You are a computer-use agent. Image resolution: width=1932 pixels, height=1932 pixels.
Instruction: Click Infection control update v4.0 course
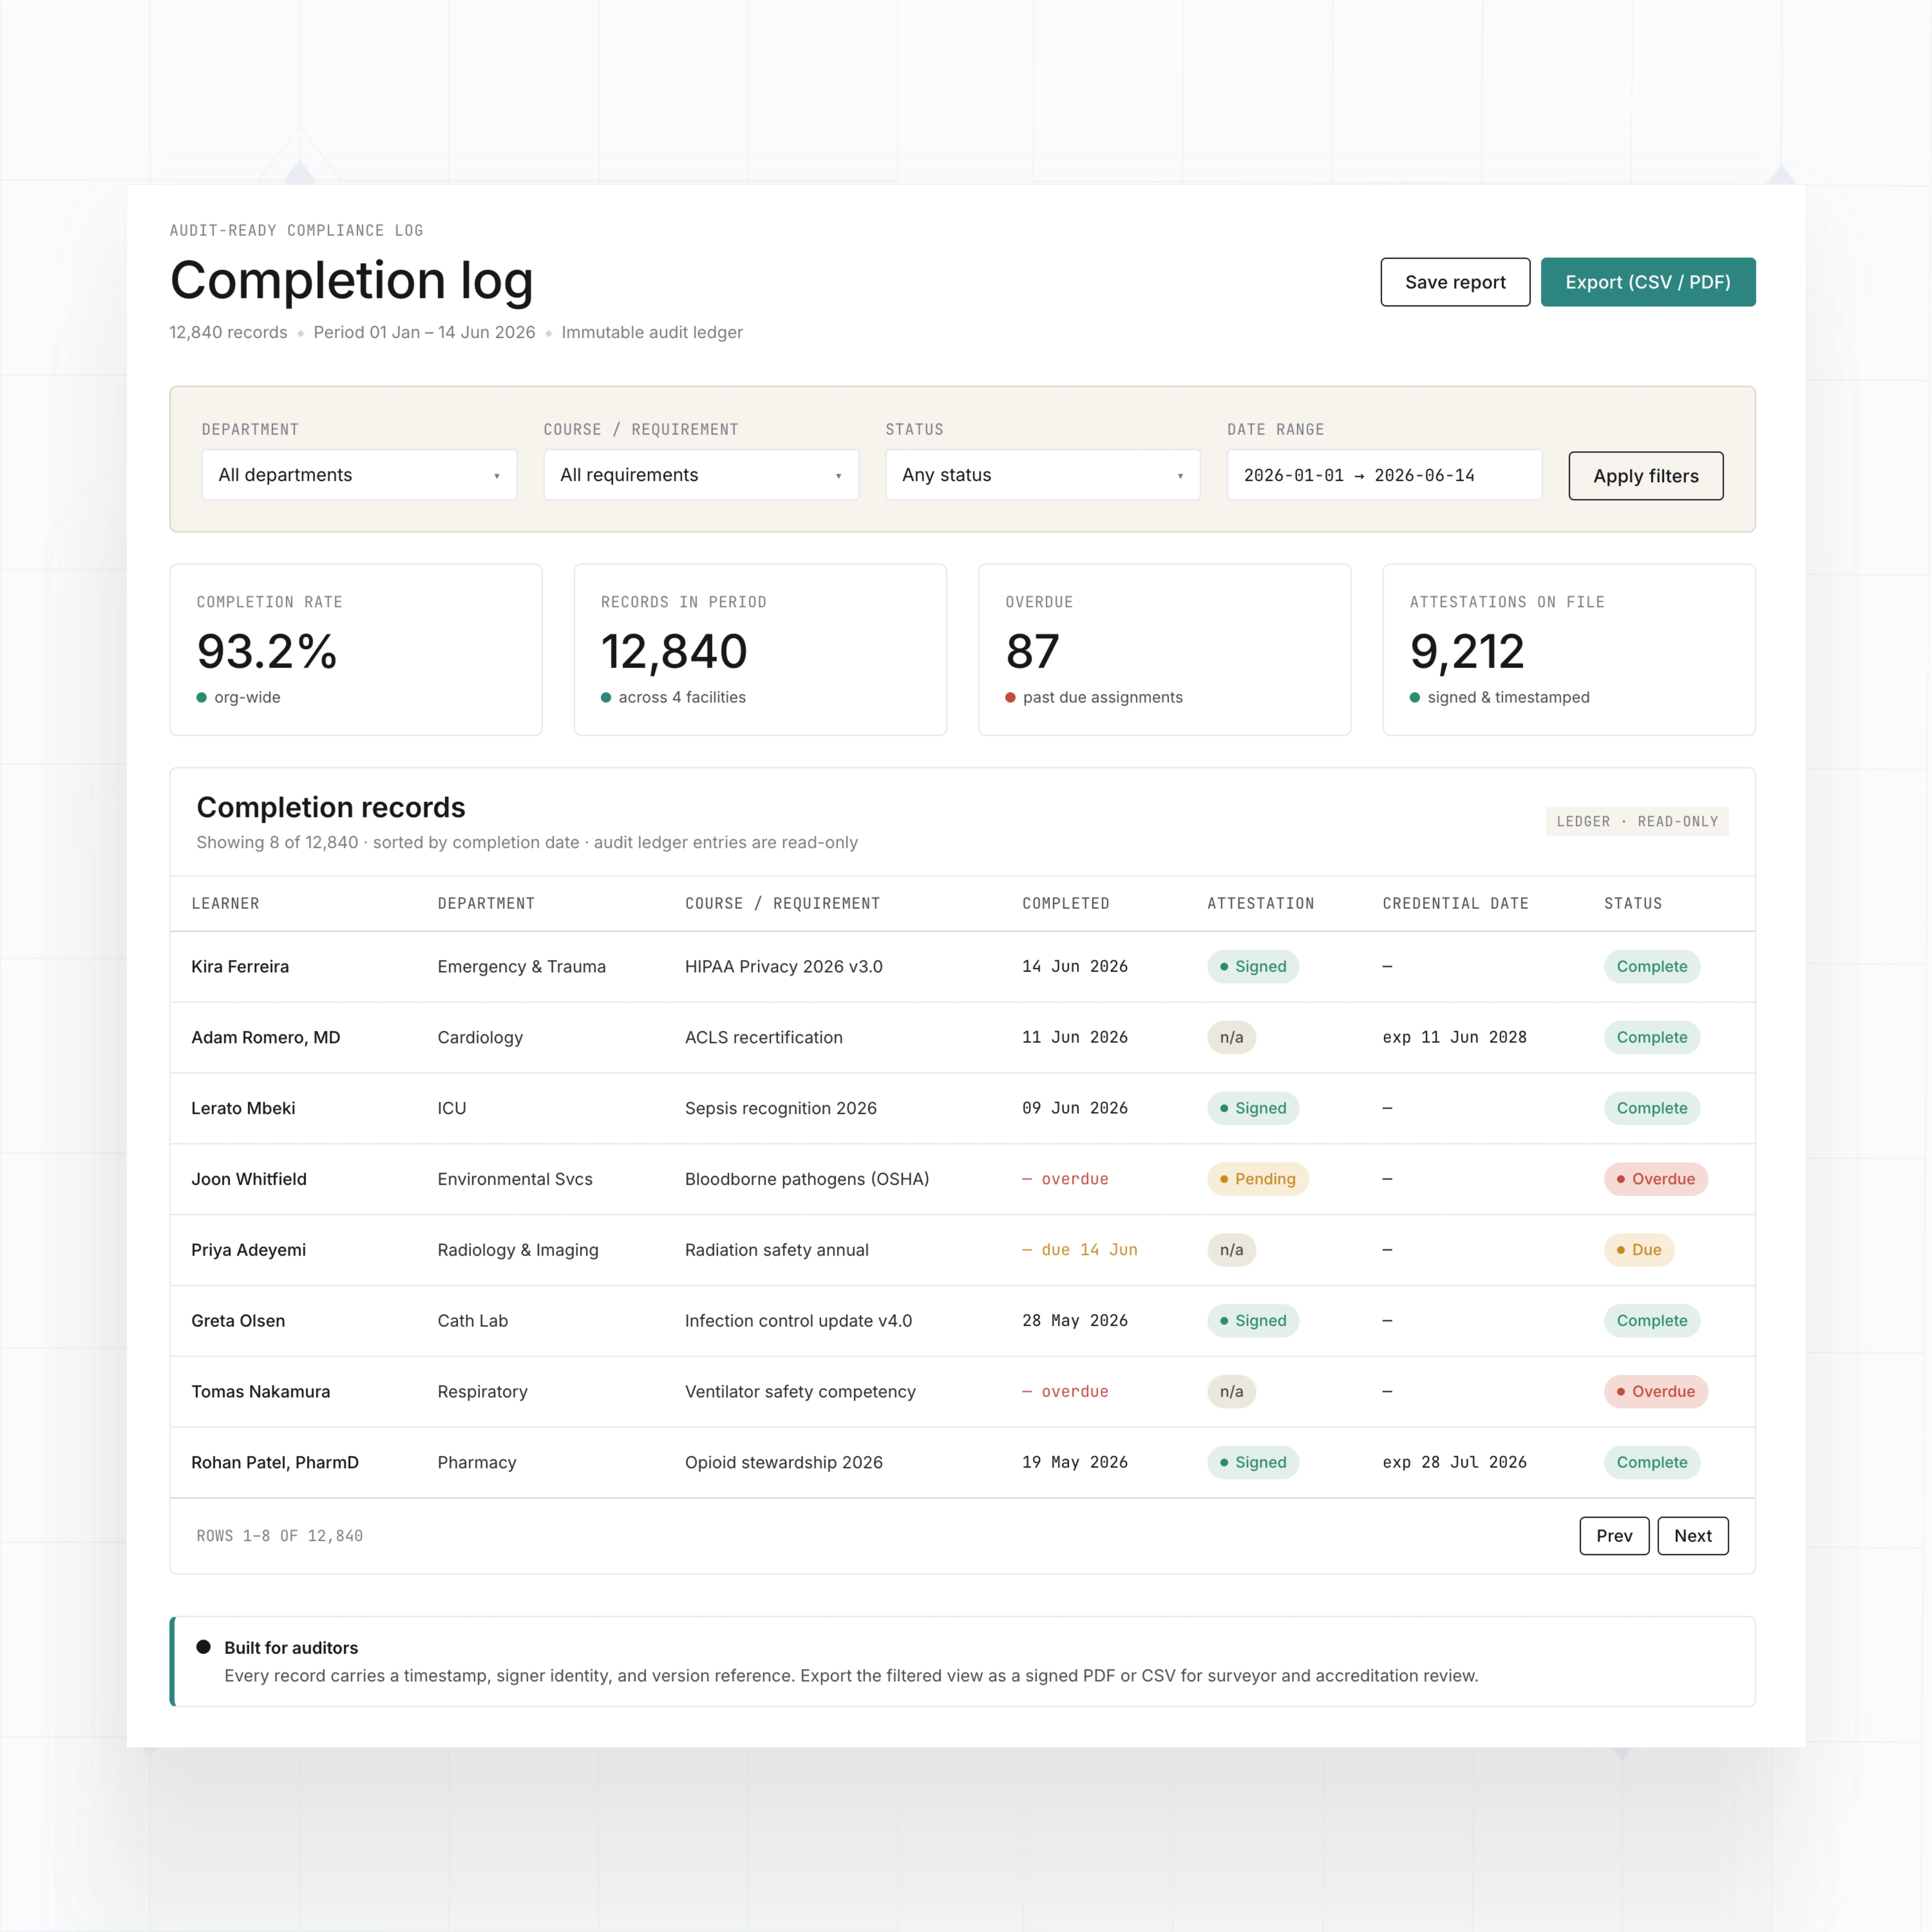pyautogui.click(x=799, y=1321)
